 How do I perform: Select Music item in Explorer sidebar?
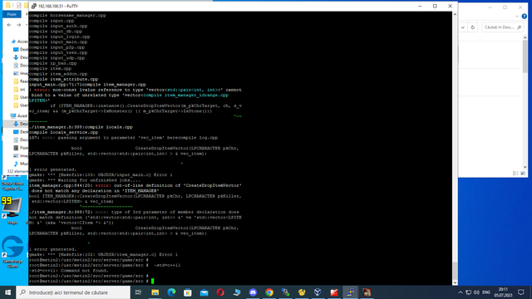(20, 164)
